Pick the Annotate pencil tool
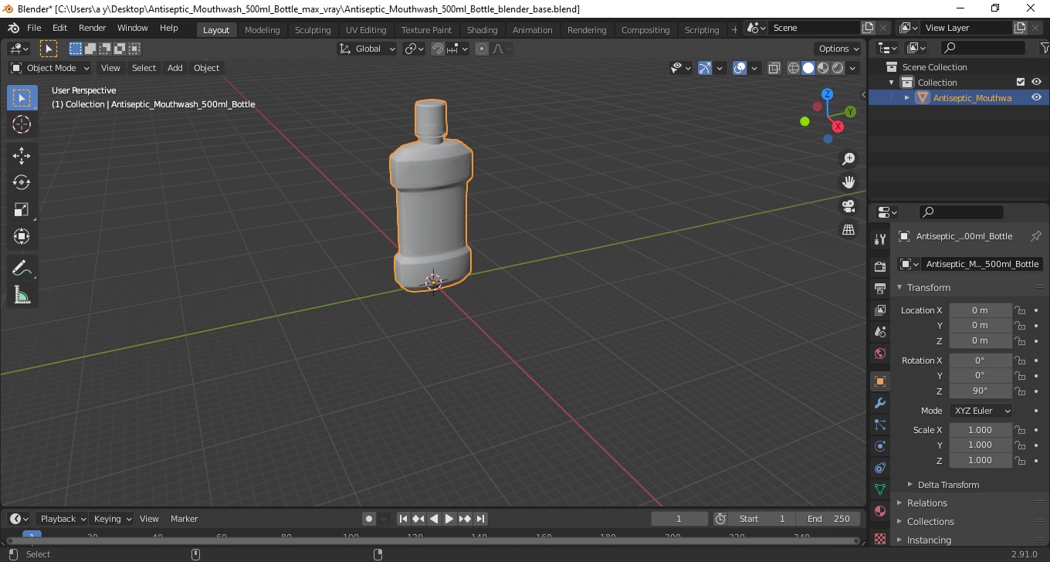Screen dimensions: 1050x562 point(22,269)
